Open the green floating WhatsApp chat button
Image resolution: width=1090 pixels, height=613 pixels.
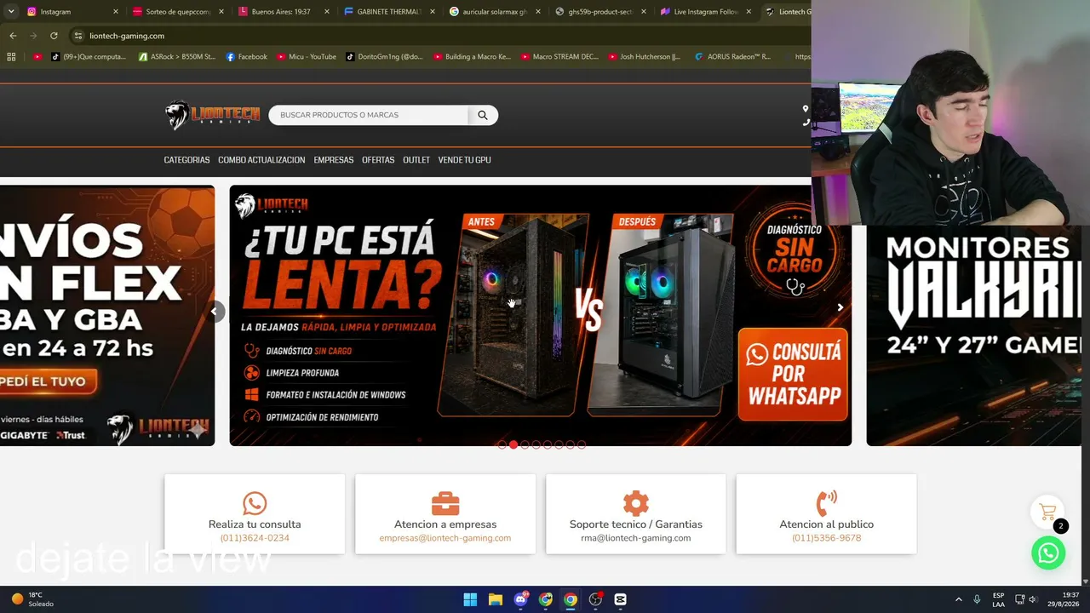coord(1048,553)
